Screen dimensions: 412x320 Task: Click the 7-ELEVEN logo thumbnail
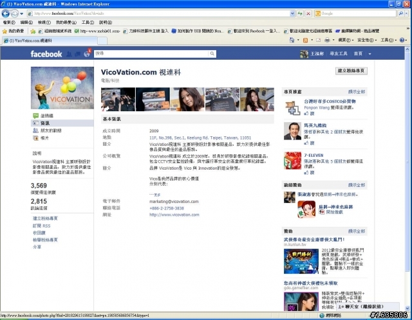[292, 161]
